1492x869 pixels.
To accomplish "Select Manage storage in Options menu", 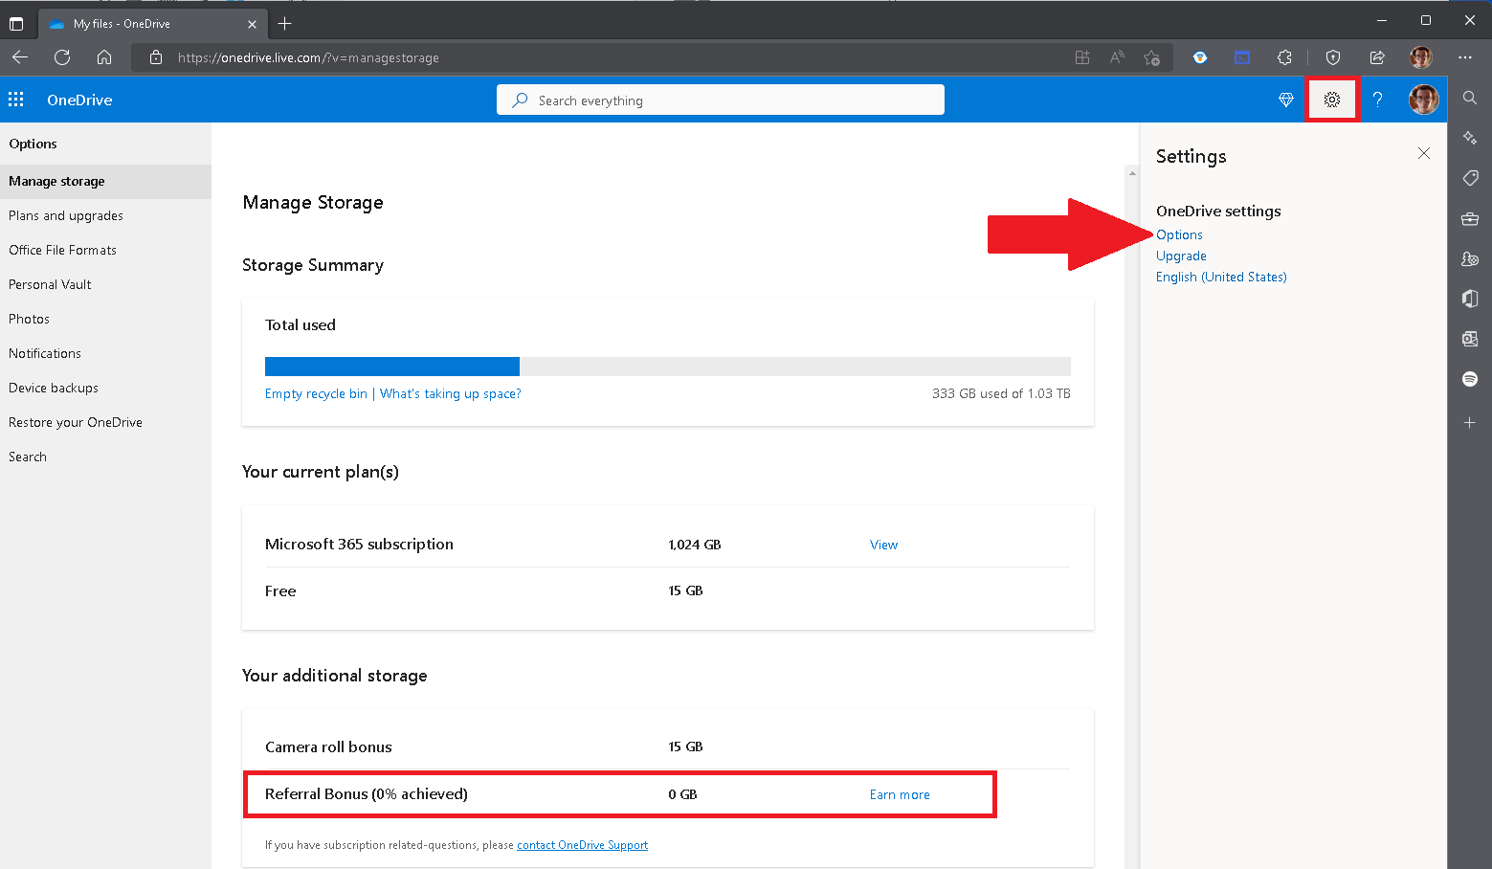I will (105, 181).
